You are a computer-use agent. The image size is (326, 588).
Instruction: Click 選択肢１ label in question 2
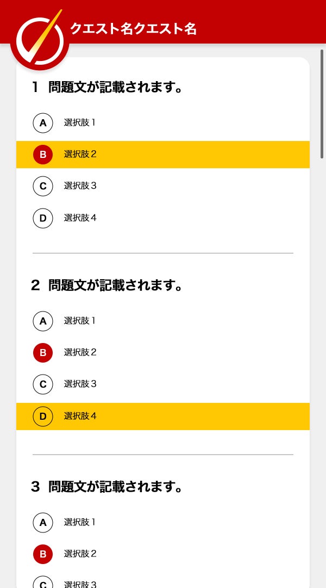tap(80, 321)
